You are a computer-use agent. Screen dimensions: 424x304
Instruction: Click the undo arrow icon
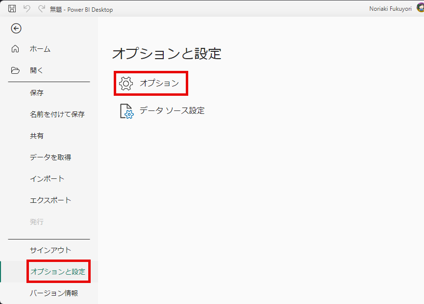point(27,9)
